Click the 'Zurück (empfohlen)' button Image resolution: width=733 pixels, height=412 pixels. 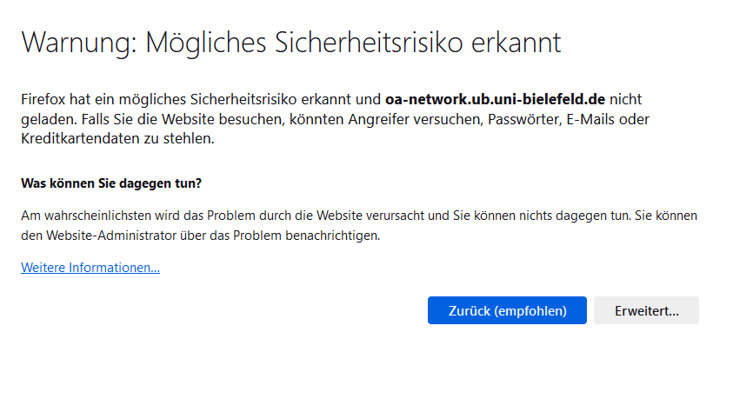(507, 310)
